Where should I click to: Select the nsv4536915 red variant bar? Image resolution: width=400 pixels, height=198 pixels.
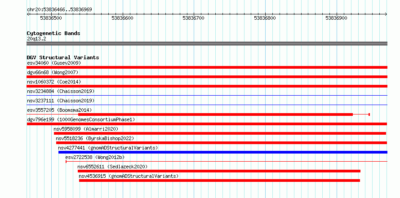pos(219,180)
